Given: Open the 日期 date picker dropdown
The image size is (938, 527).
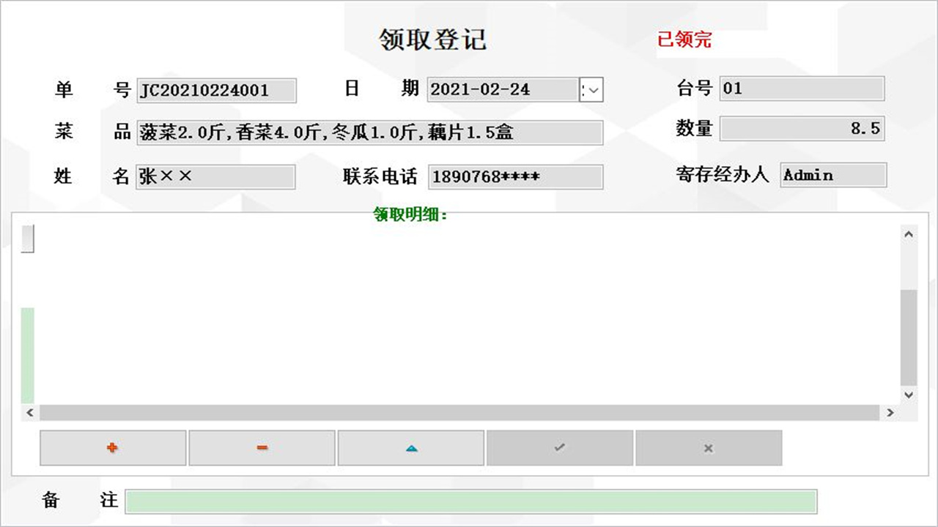Looking at the screenshot, I should tap(591, 89).
